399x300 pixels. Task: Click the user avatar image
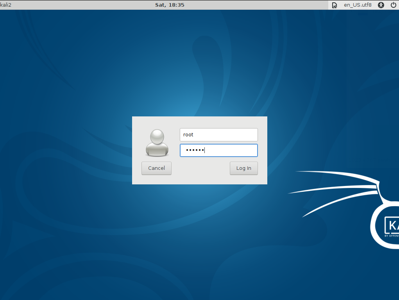pos(157,143)
